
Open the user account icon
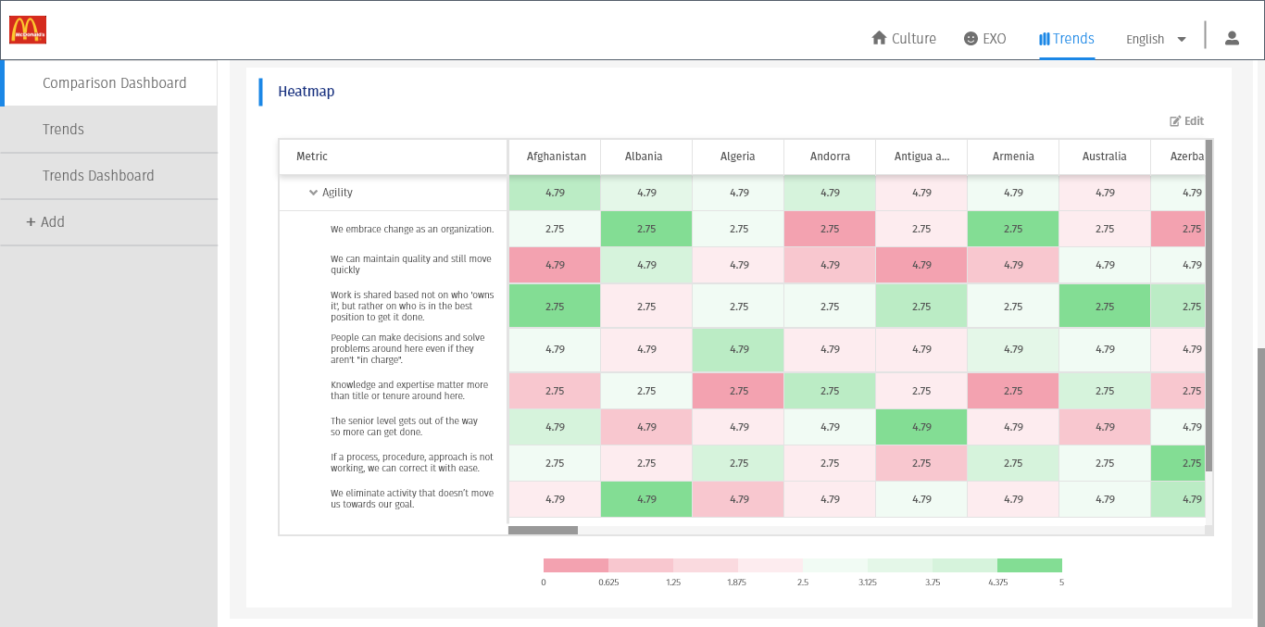click(x=1232, y=37)
